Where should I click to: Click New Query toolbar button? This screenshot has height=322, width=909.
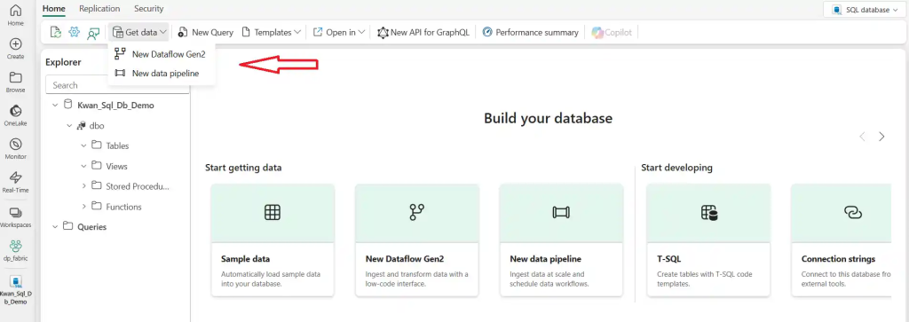click(x=205, y=33)
